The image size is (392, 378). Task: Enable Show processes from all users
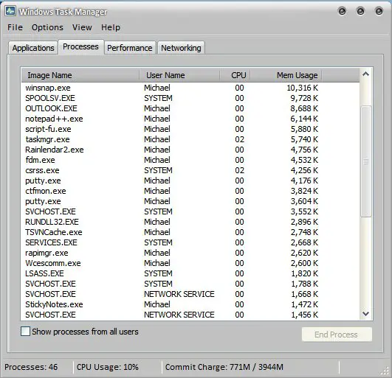25,332
